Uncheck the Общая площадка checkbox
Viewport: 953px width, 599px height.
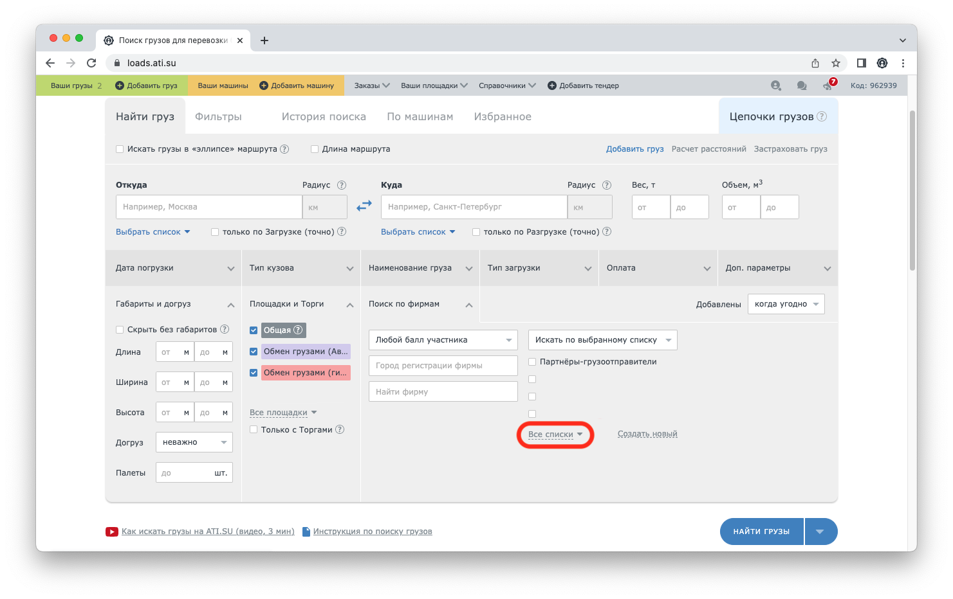point(254,330)
